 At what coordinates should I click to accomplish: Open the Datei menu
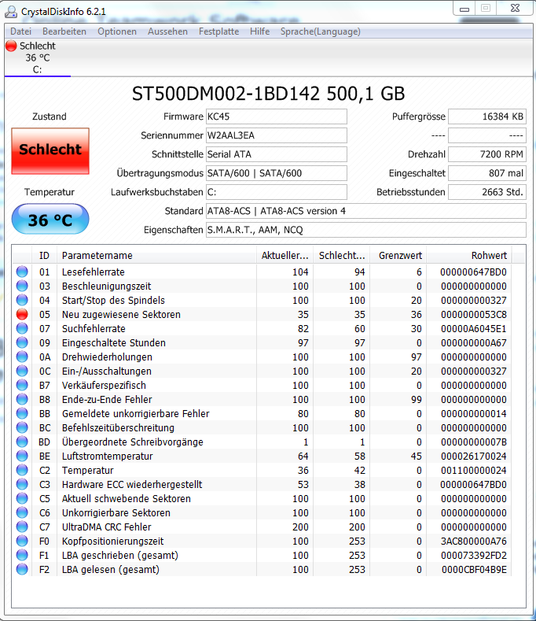(x=20, y=31)
